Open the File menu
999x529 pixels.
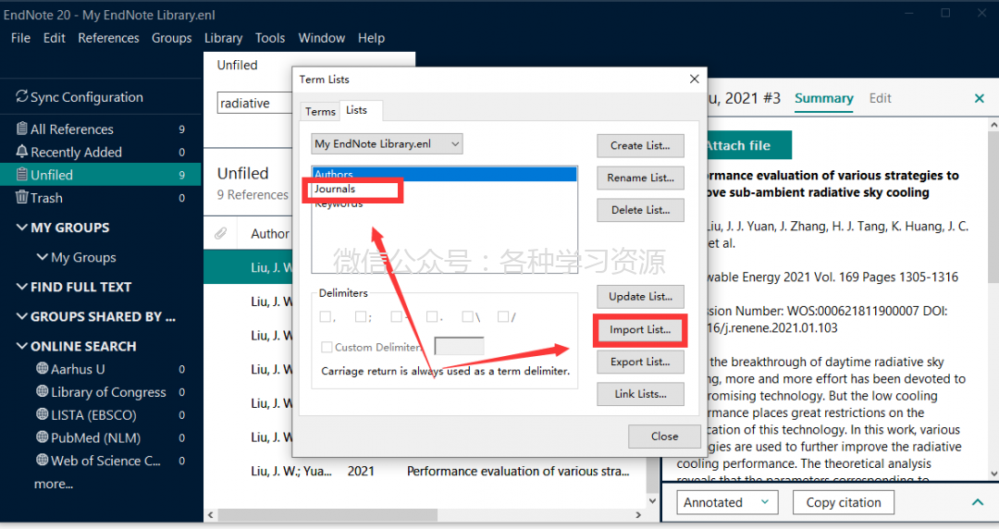pos(20,38)
